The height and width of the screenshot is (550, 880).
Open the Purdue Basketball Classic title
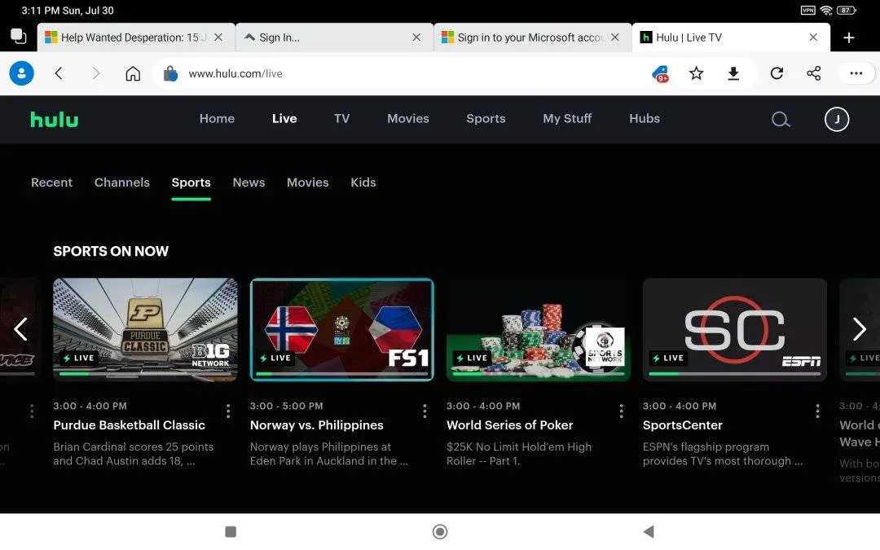coord(129,425)
